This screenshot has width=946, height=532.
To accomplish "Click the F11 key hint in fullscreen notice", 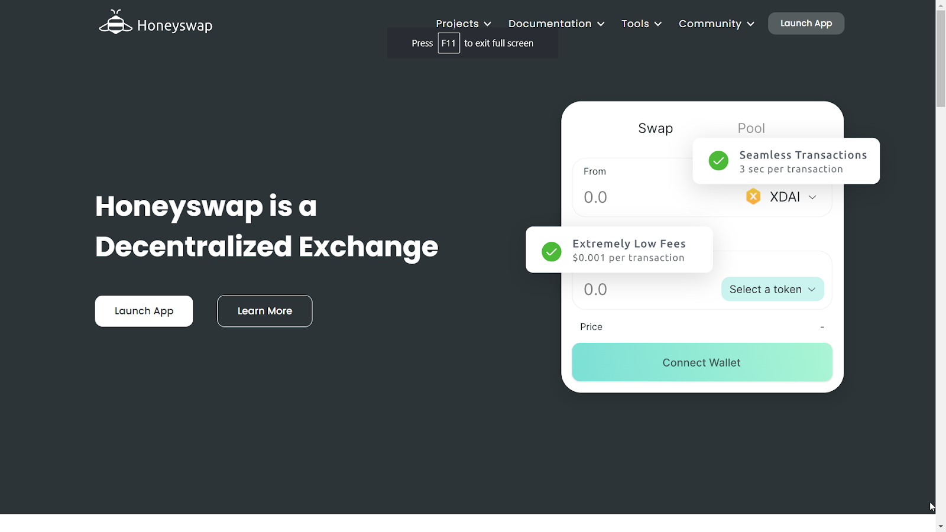I will click(x=449, y=43).
